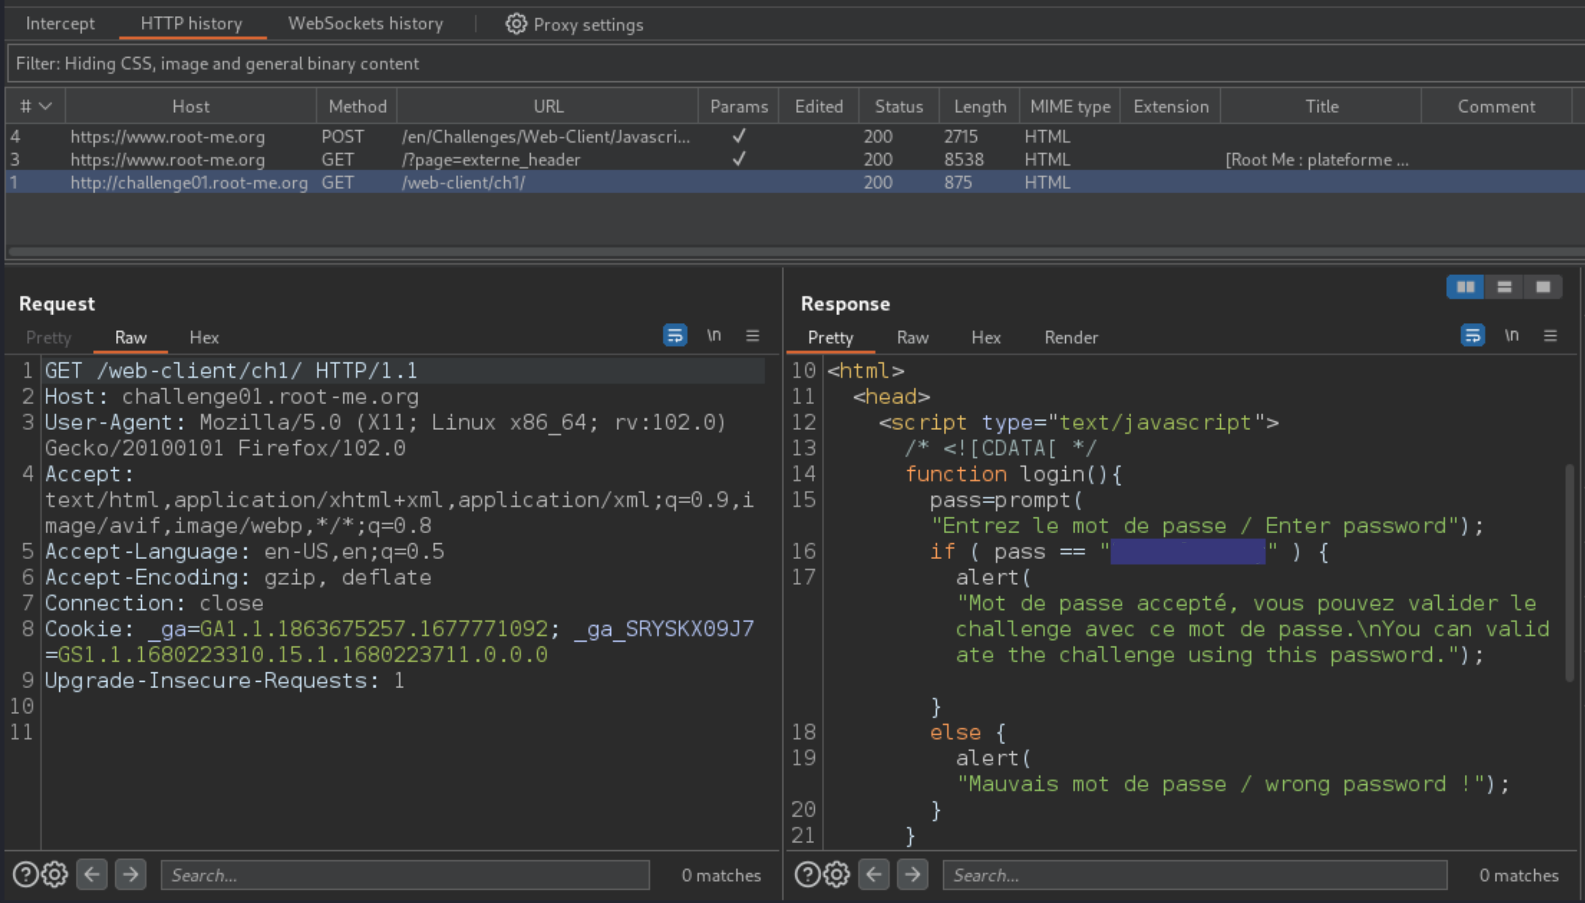Click Connection: close header line

coord(154,604)
